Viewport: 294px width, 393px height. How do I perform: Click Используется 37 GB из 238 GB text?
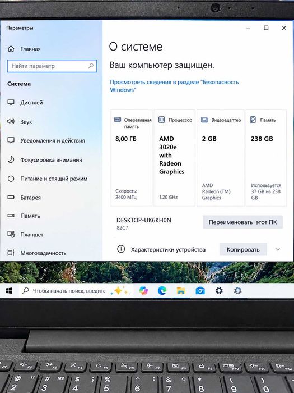(266, 191)
